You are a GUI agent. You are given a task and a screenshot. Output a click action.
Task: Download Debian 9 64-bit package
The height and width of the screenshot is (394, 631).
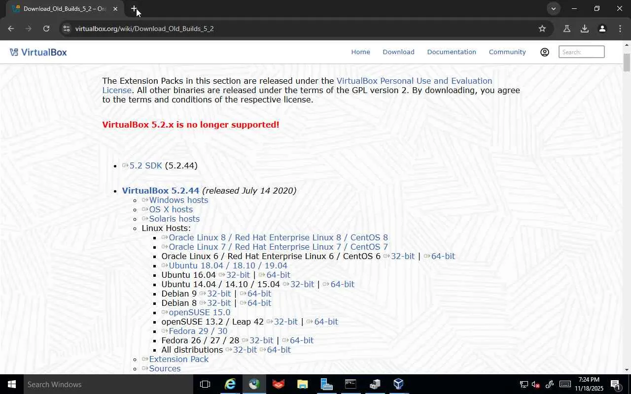click(x=255, y=294)
